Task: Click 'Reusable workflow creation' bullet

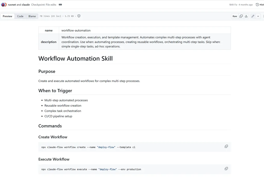Action: pyautogui.click(x=63, y=105)
